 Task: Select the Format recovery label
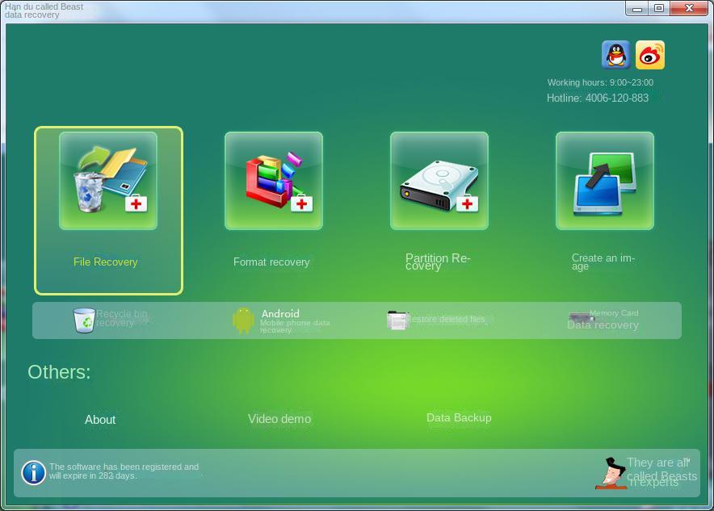point(271,262)
